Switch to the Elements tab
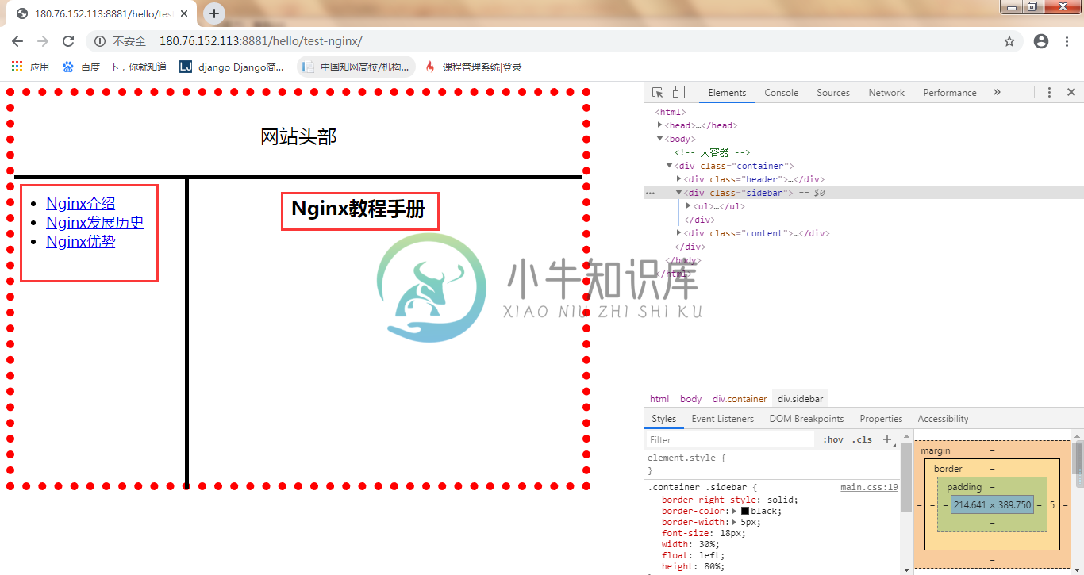Viewport: 1084px width, 575px height. point(727,93)
